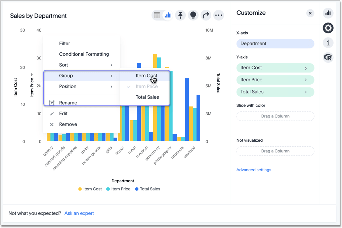This screenshot has height=228, width=342.
Task: Show the info icon panel
Action: 328,43
